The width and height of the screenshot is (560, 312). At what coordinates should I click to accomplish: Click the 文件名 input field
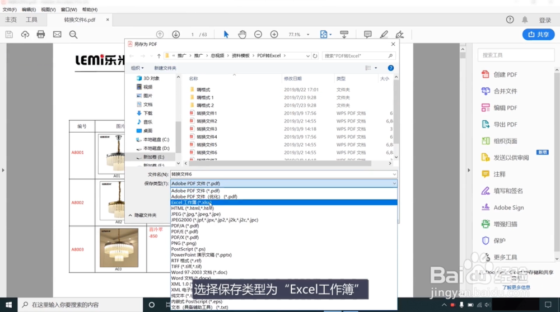tap(284, 174)
